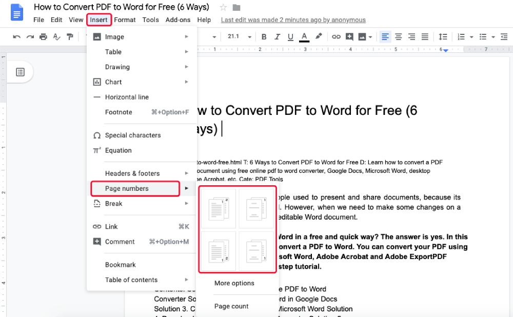Open the document outline icon
Viewport: 513px width, 317px height.
click(x=20, y=72)
